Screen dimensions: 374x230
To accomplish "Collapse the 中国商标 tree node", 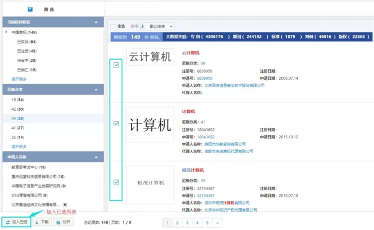I will [7, 32].
